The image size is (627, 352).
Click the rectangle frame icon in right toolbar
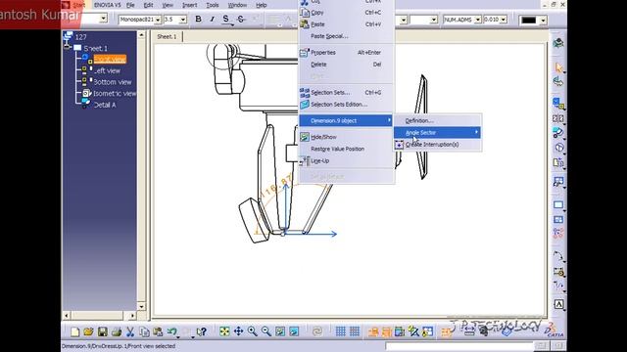click(558, 205)
